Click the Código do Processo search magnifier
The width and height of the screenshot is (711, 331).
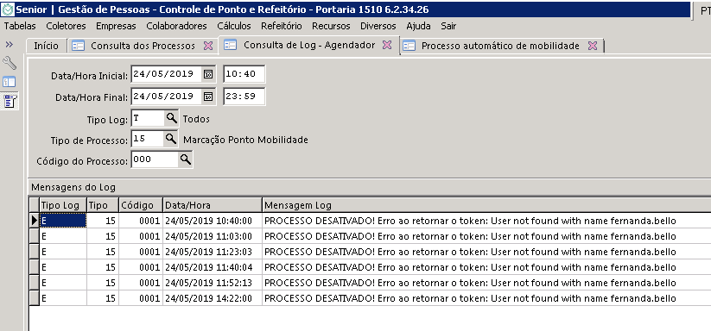pos(186,159)
